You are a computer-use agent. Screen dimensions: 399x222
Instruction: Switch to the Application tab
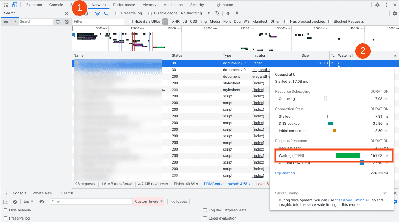click(x=173, y=5)
